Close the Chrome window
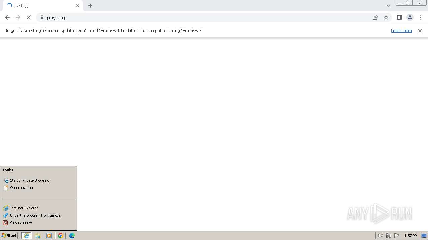The width and height of the screenshot is (428, 240). point(419,3)
